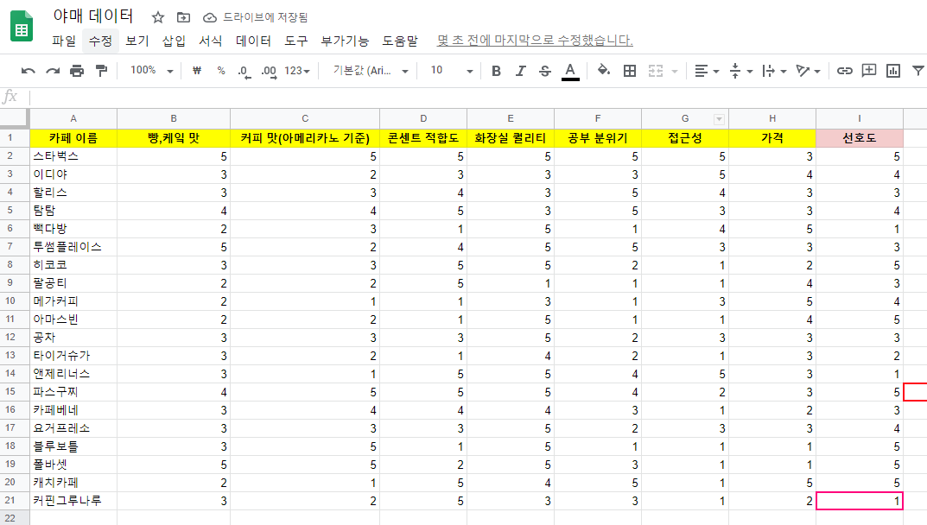Open the text rotation dropdown
Screen dimensions: 927x525
(x=808, y=71)
